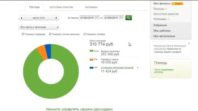Viewport: 198px width, 111px height.
Task: Switch to Календарь tab
Action: 91,7
